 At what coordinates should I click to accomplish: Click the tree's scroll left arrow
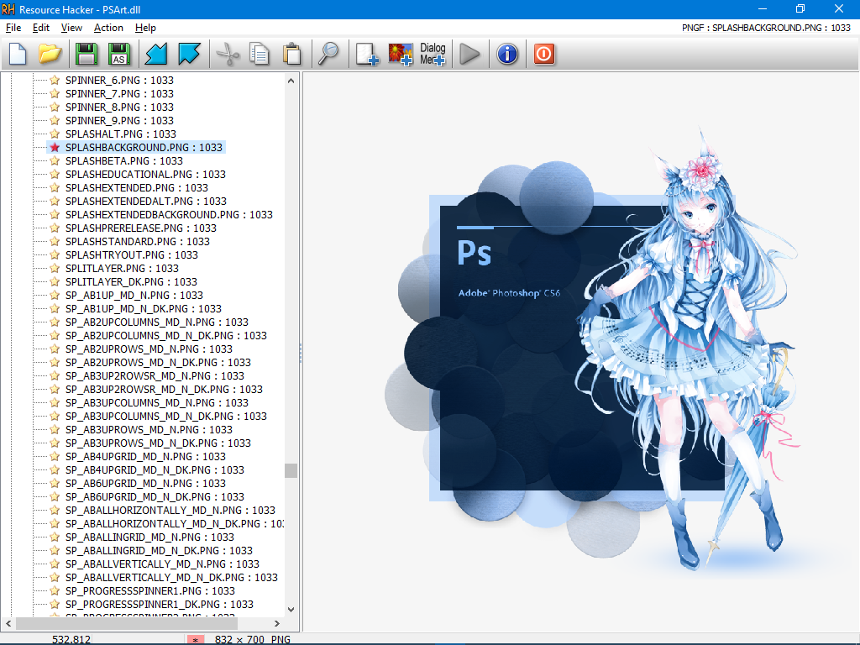coord(8,624)
